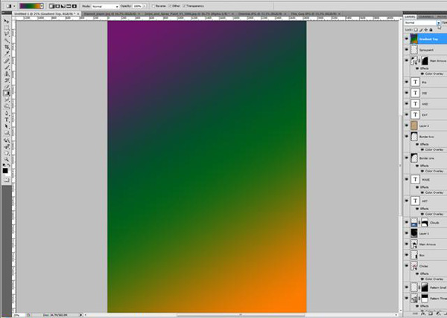447x318 pixels.
Task: Switch to the Drips_and_Spray_Paint document tab
Action: [x=188, y=13]
